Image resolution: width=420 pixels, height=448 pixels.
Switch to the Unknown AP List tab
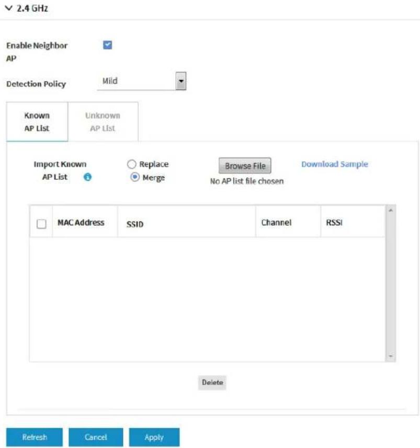coord(103,122)
